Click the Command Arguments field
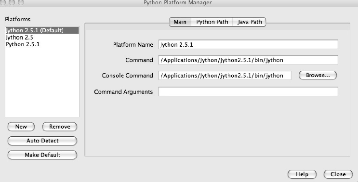358x182 pixels. click(x=248, y=91)
